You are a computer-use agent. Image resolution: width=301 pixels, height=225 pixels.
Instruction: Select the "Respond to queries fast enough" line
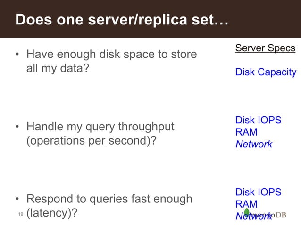(109, 199)
